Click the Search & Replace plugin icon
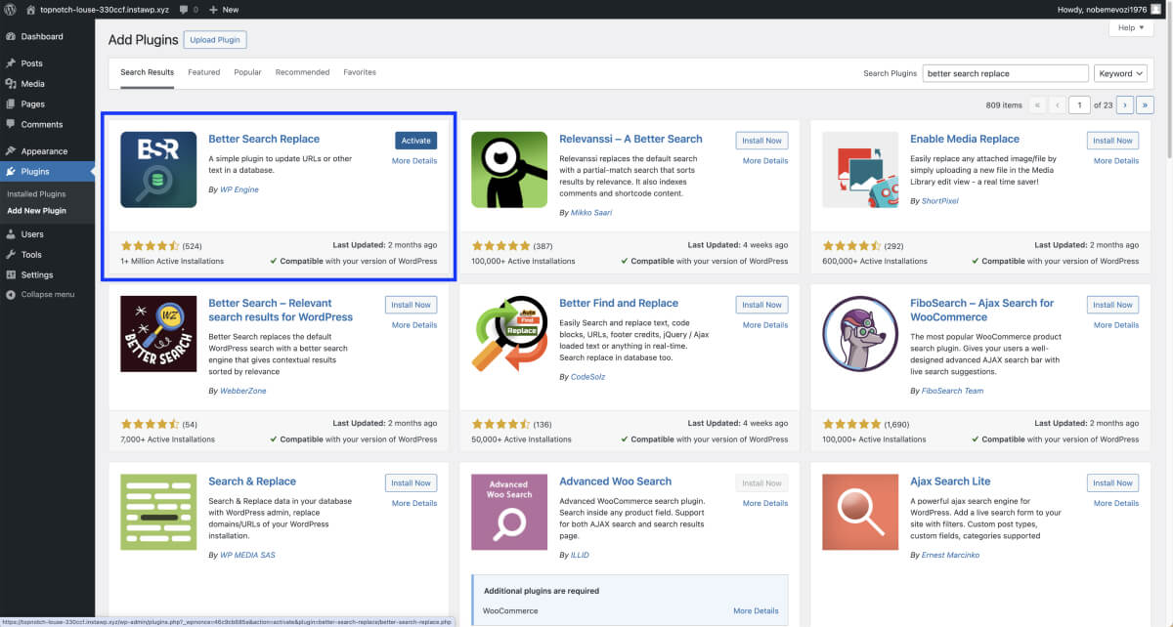This screenshot has width=1173, height=627. pyautogui.click(x=158, y=513)
